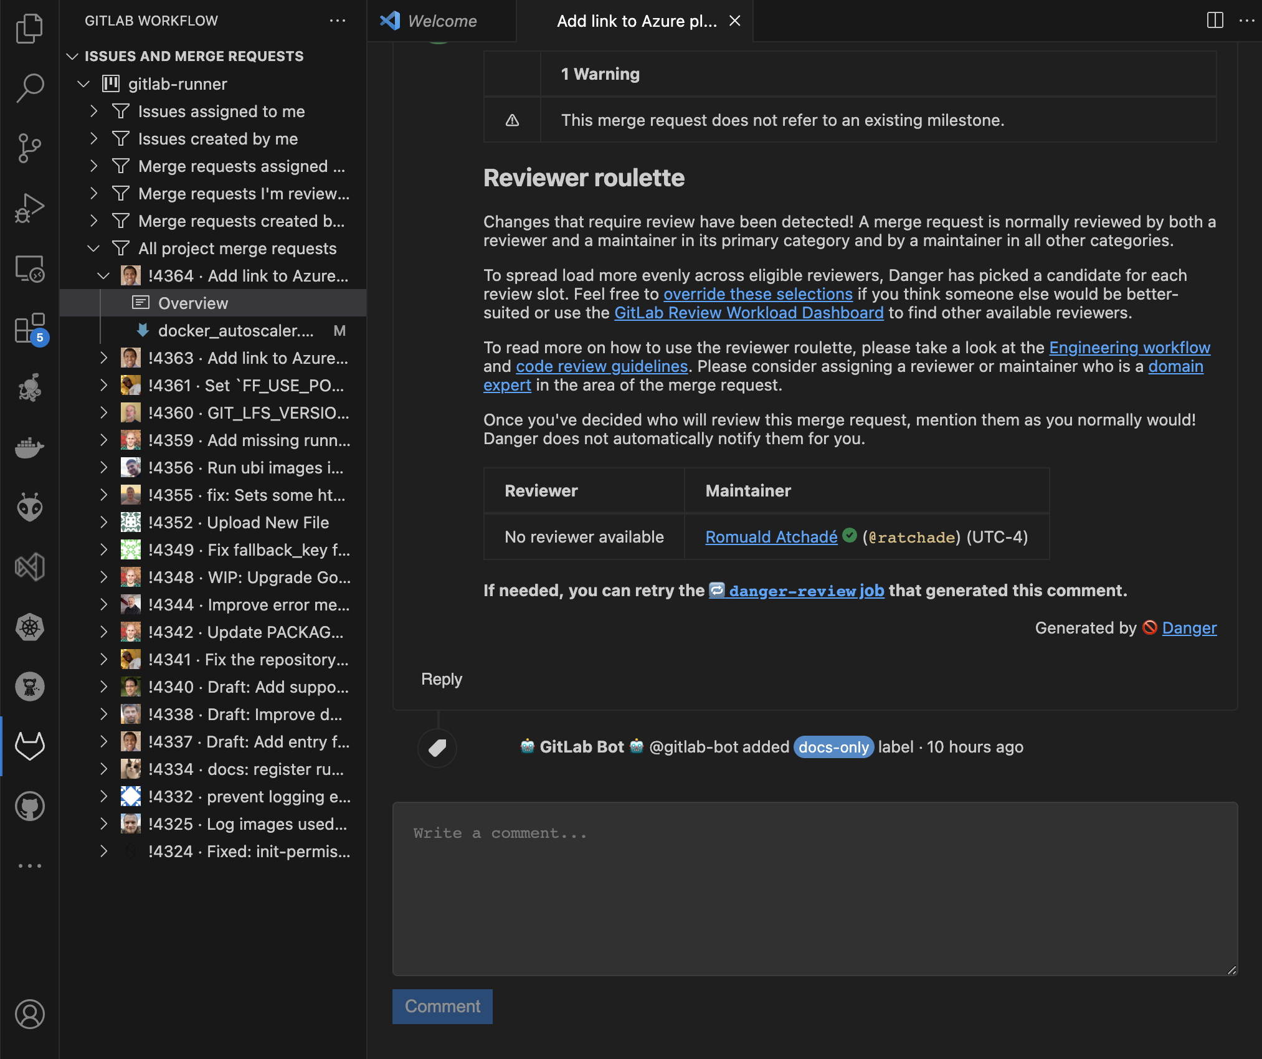Open the Docker extension panel
Viewport: 1262px width, 1059px height.
30,447
